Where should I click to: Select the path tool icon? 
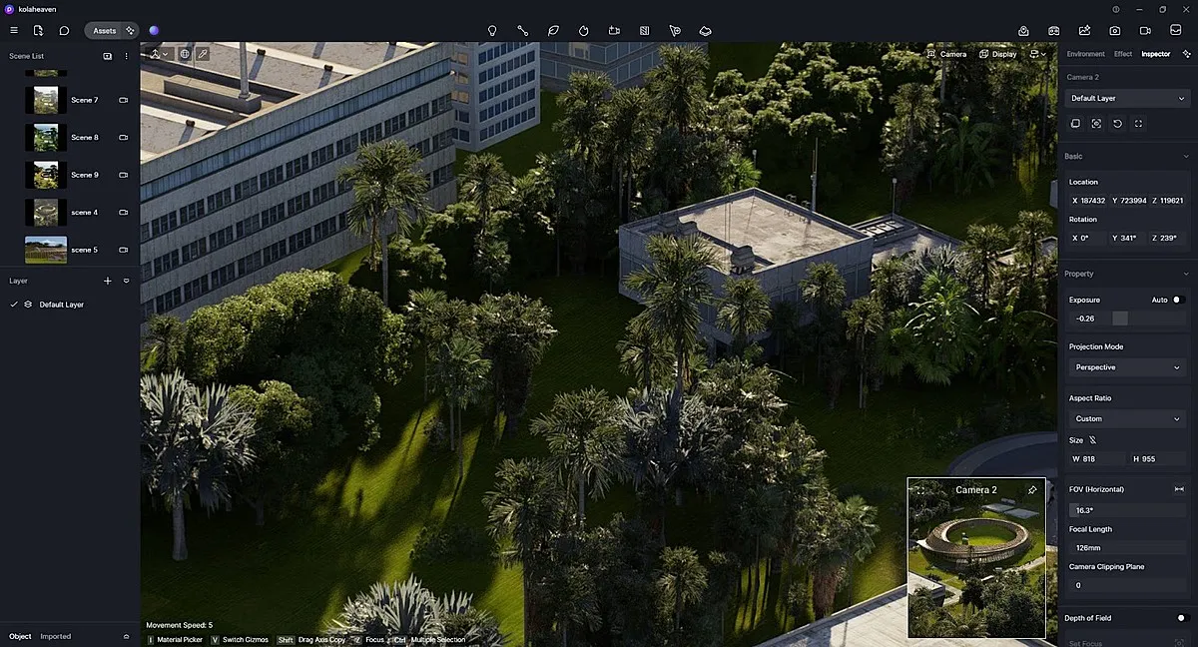click(x=522, y=31)
